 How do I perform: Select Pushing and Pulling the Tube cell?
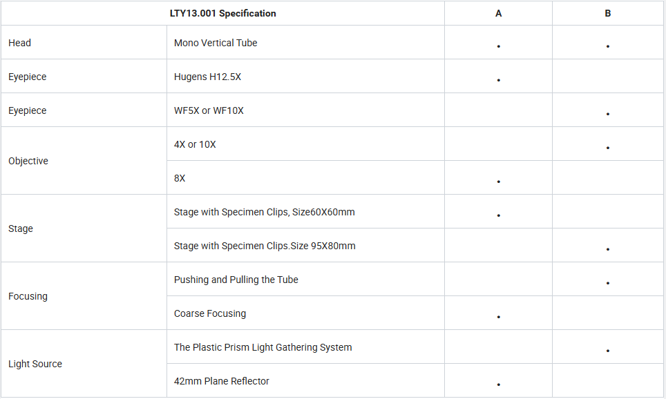[x=305, y=280]
